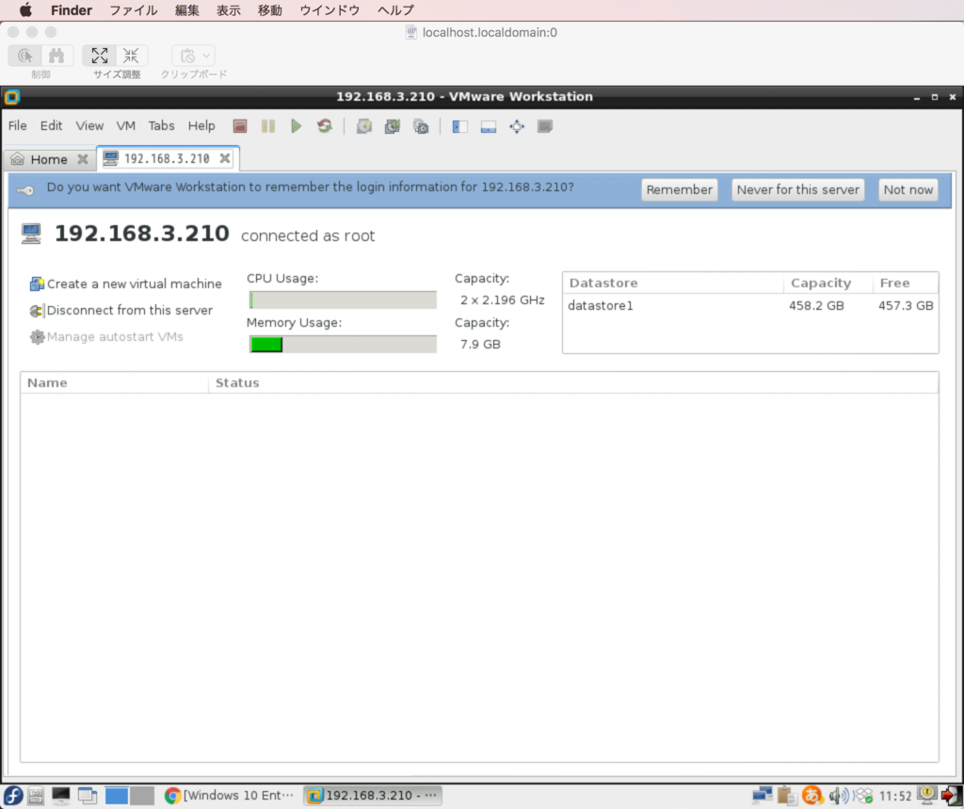Click the green Power On play icon
The image size is (964, 809).
297,126
